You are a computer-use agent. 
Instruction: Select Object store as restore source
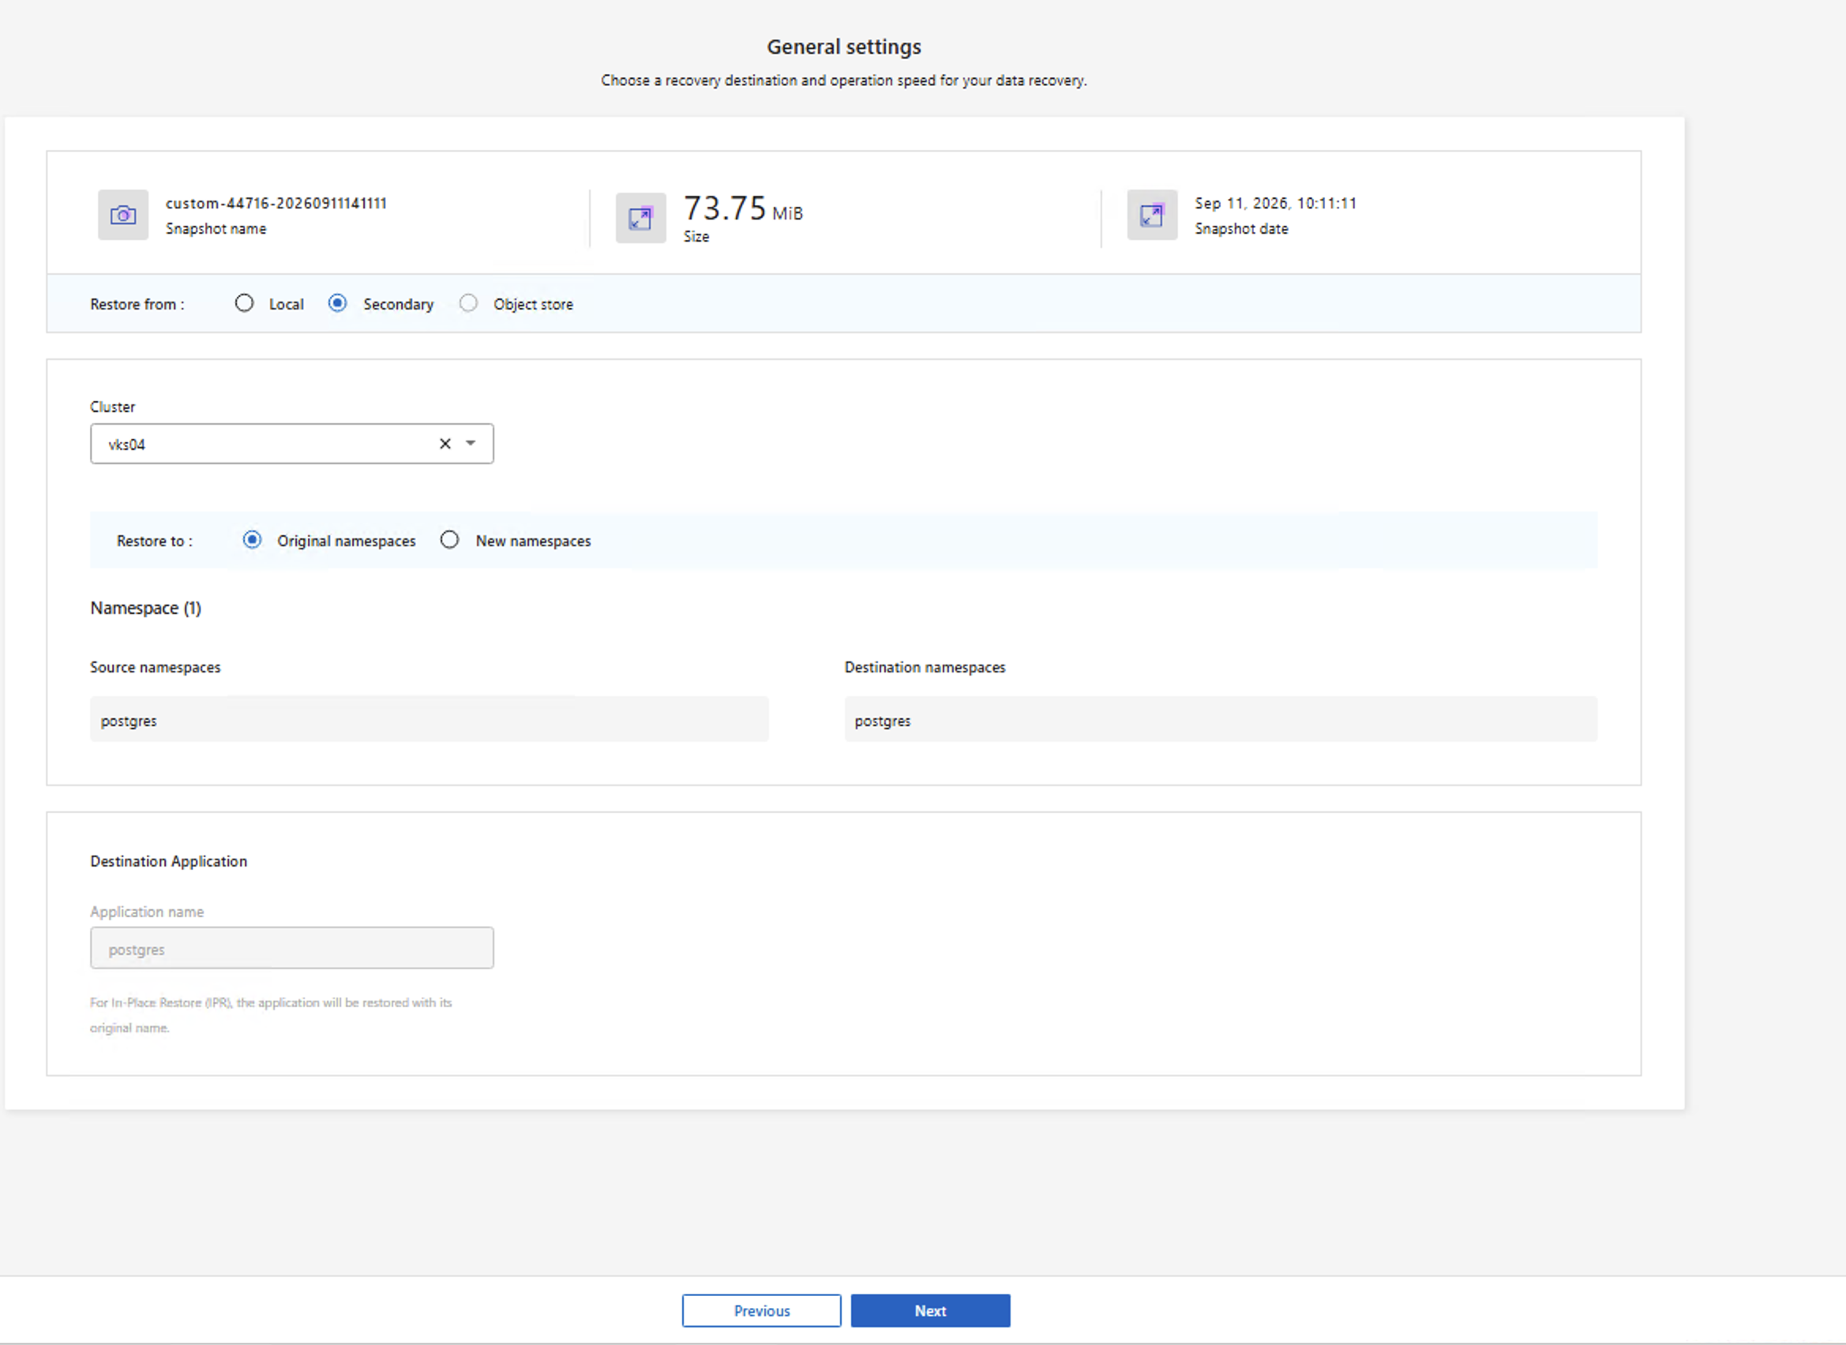pyautogui.click(x=468, y=304)
